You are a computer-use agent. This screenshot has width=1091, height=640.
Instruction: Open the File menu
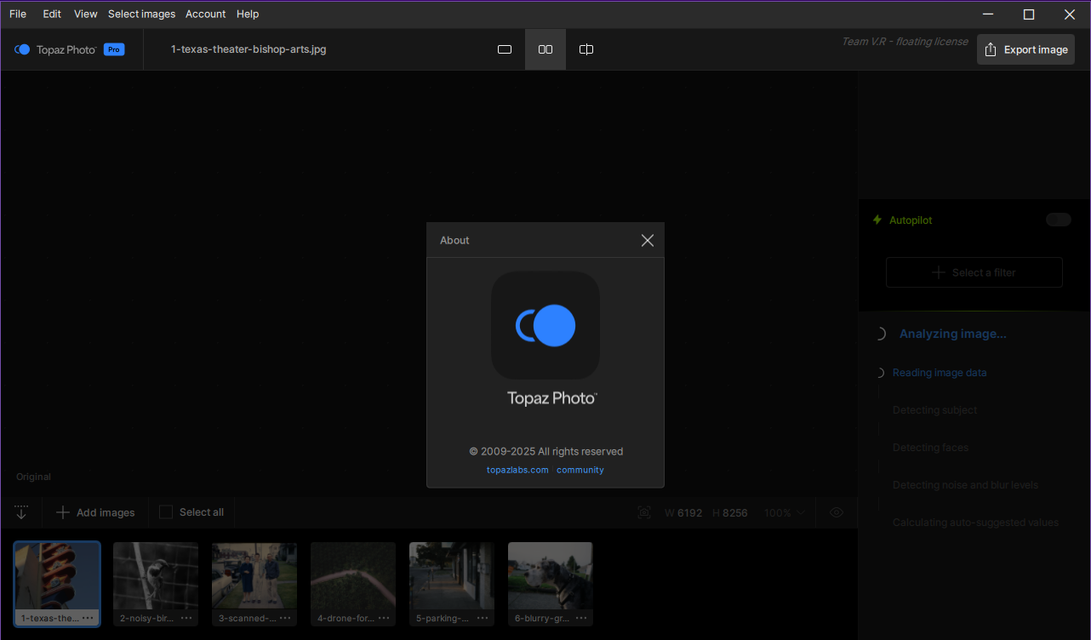click(x=18, y=14)
